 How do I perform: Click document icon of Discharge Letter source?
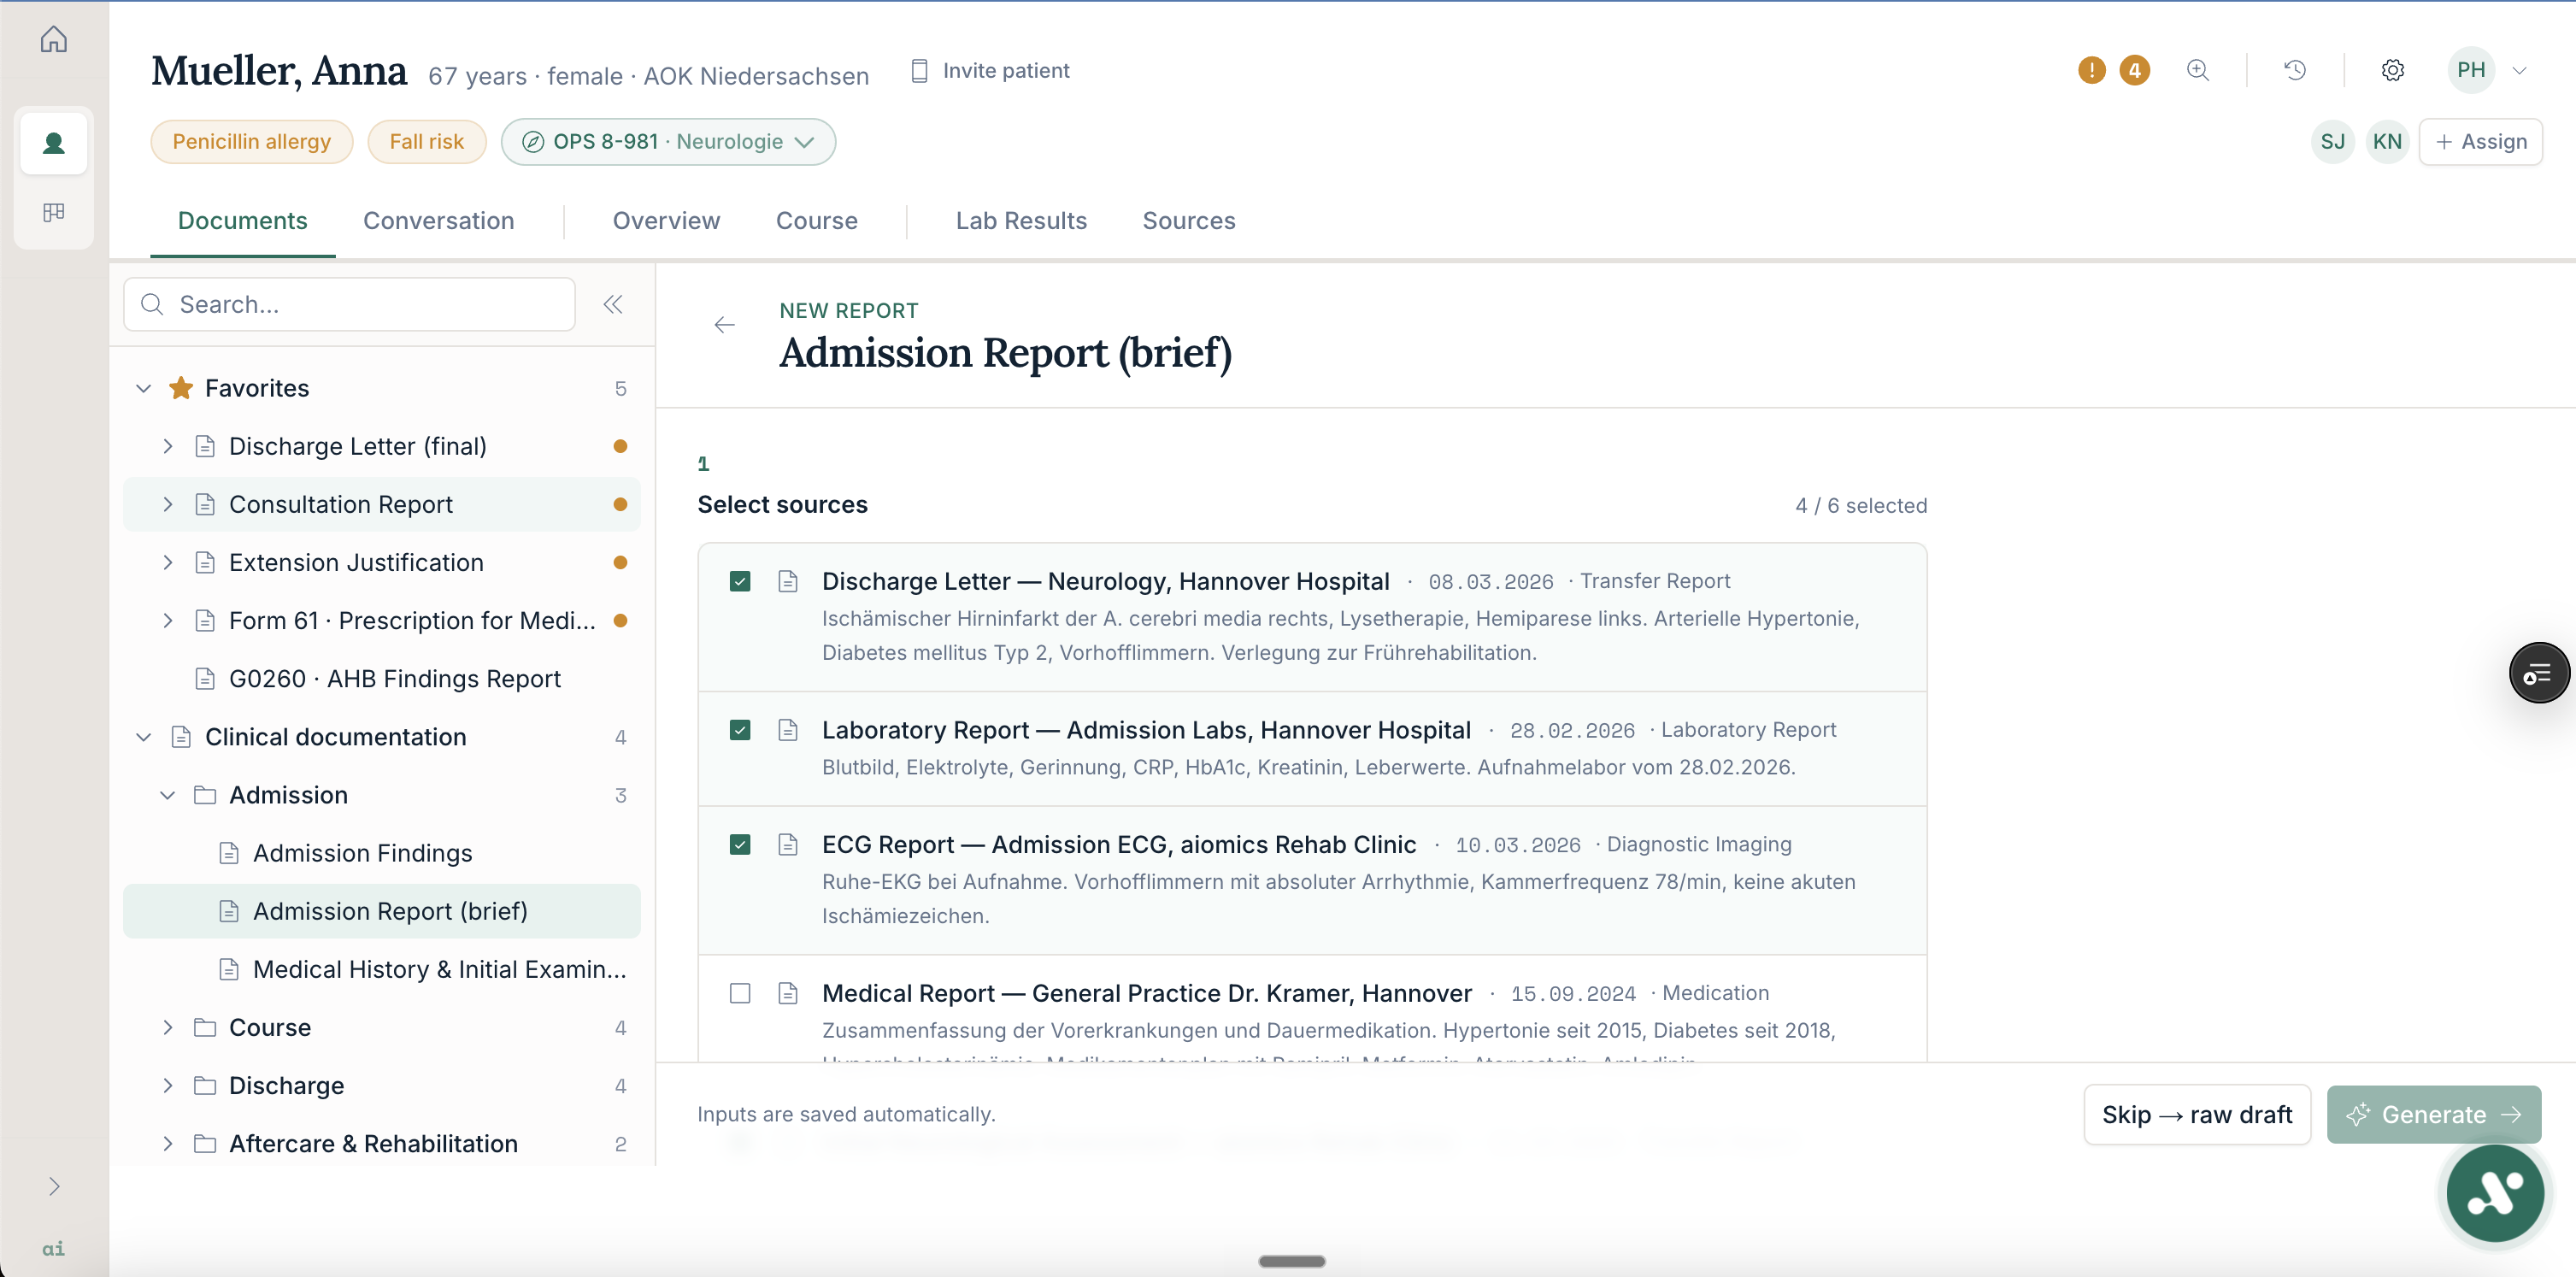(x=788, y=581)
